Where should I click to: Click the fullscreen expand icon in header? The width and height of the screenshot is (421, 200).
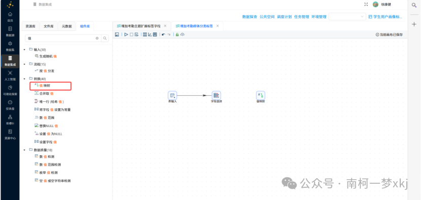(366, 4)
